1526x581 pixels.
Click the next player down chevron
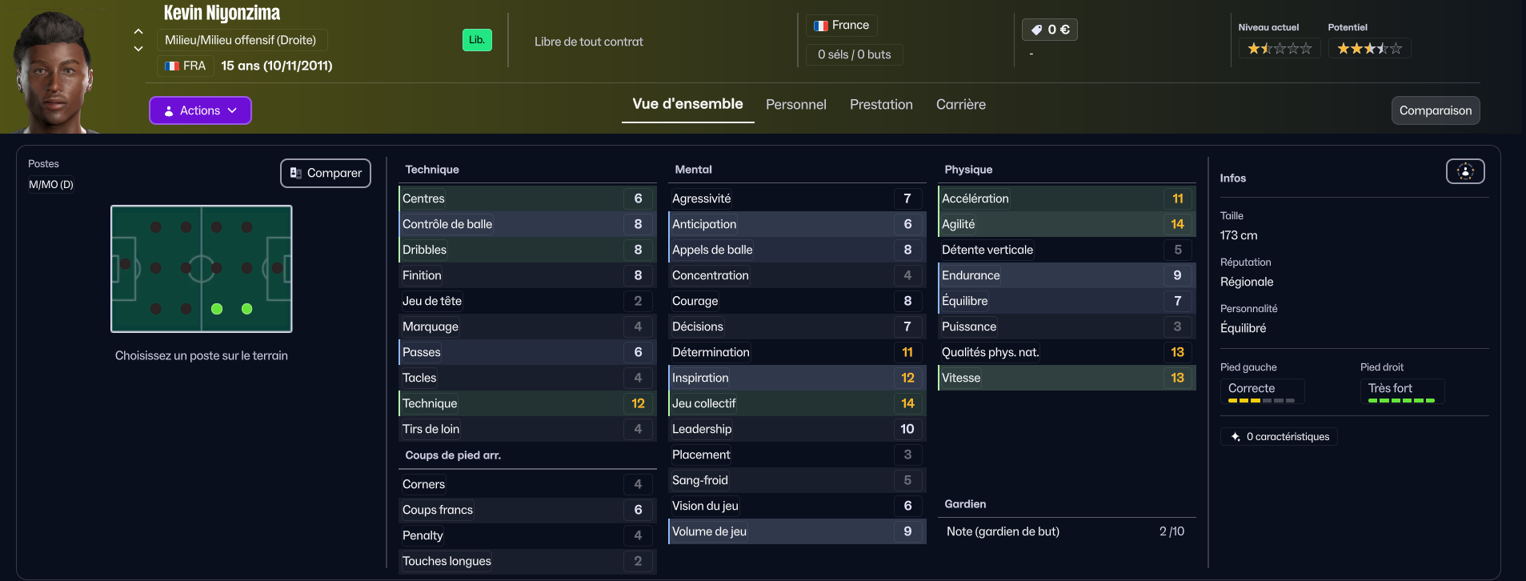point(138,49)
